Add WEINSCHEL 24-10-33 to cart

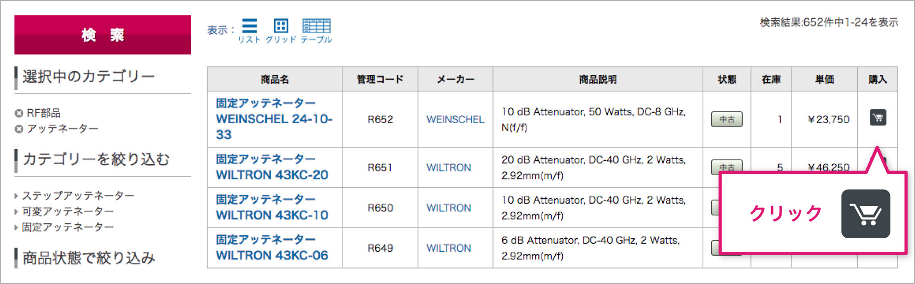877,118
